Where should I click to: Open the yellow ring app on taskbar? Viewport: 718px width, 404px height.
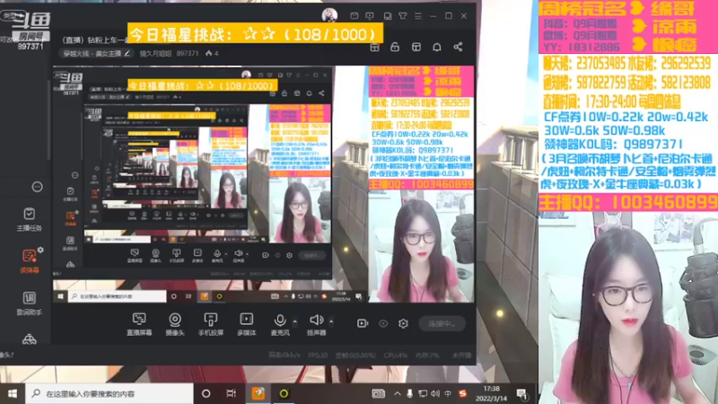click(x=284, y=393)
